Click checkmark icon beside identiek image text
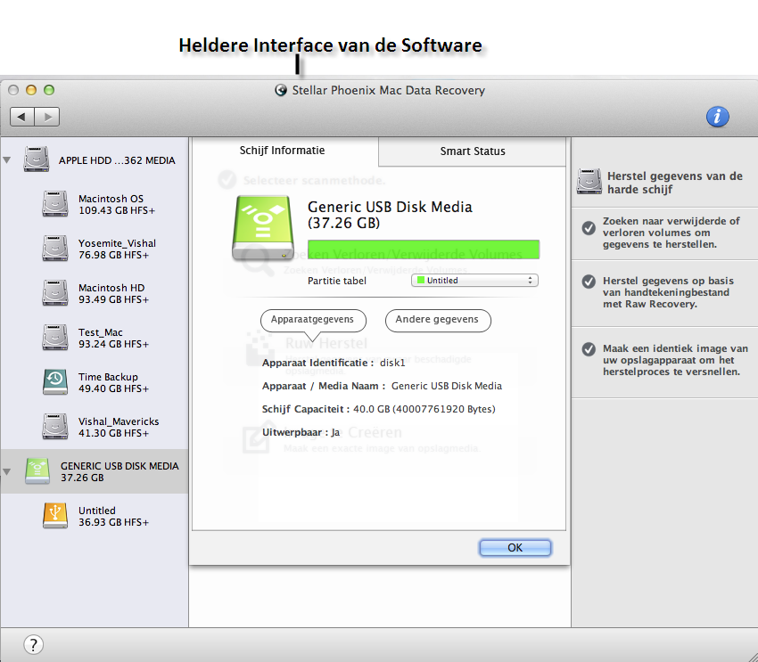Viewport: 758px width, 662px height. [x=589, y=349]
